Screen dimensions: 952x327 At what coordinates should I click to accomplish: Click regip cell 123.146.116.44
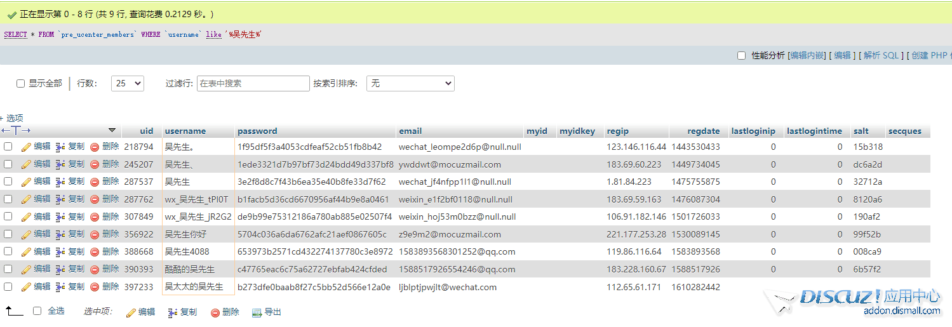pyautogui.click(x=636, y=147)
